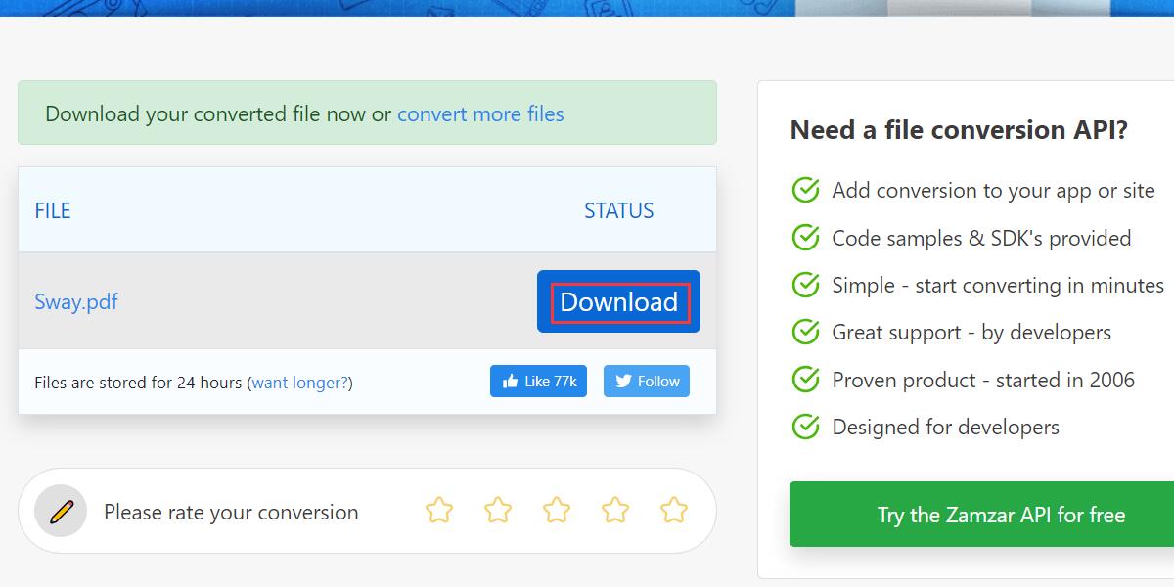Click the checkmark beside 'Code samples & SDK's provided'

coord(805,238)
